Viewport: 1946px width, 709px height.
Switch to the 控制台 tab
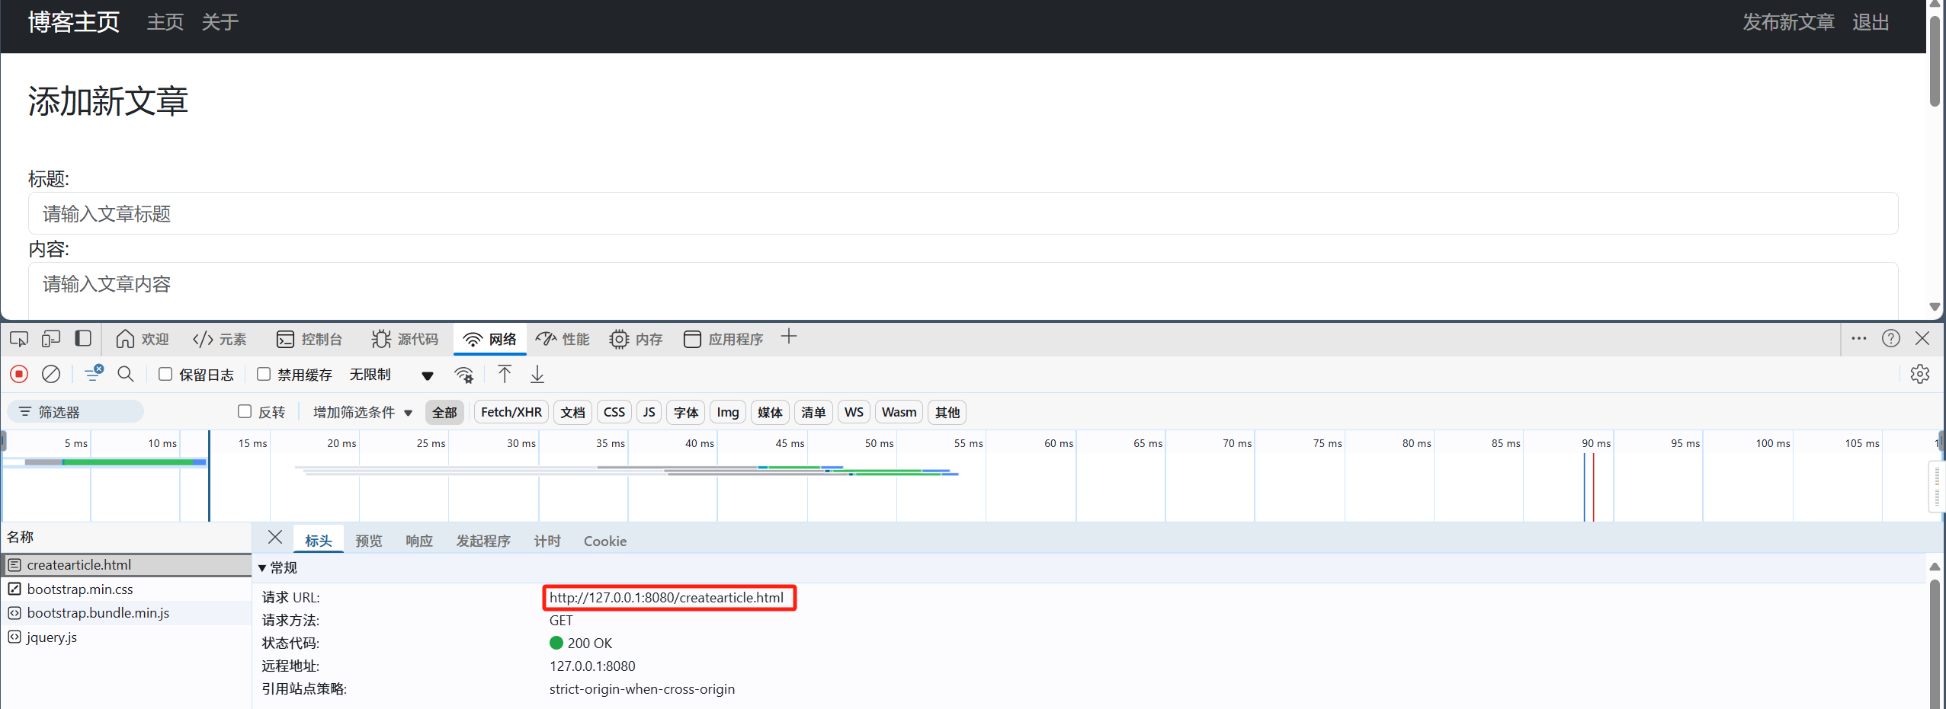click(309, 339)
